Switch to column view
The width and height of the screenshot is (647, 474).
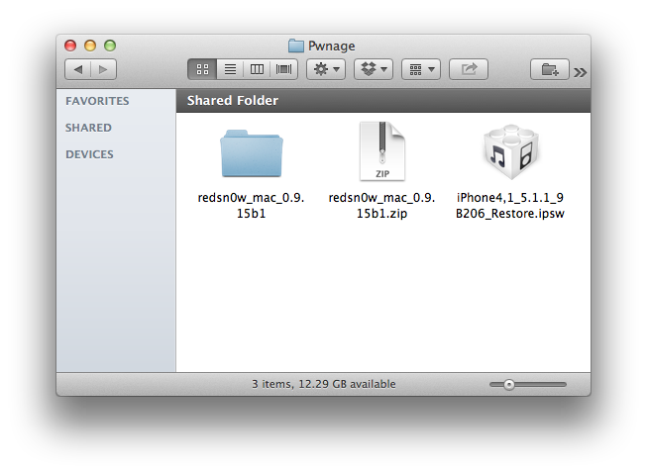257,69
